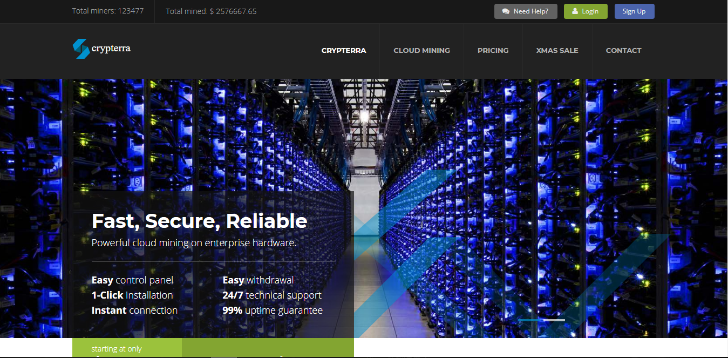Click the Easy withdrawal text
The image size is (728, 358).
[x=258, y=280]
